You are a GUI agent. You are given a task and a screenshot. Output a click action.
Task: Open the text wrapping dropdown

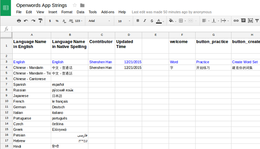click(x=225, y=21)
